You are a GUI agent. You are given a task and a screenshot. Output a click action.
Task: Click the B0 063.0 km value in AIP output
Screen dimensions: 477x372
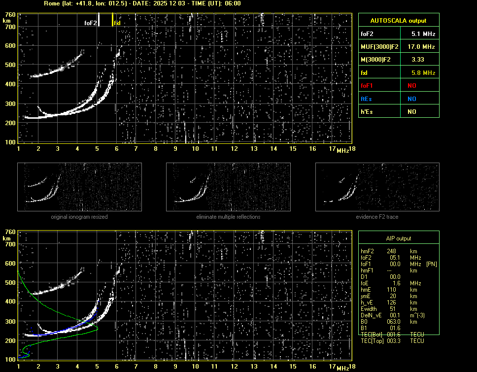(x=395, y=321)
